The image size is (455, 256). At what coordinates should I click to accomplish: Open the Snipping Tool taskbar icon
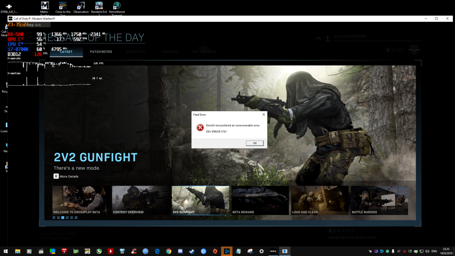(x=250, y=251)
